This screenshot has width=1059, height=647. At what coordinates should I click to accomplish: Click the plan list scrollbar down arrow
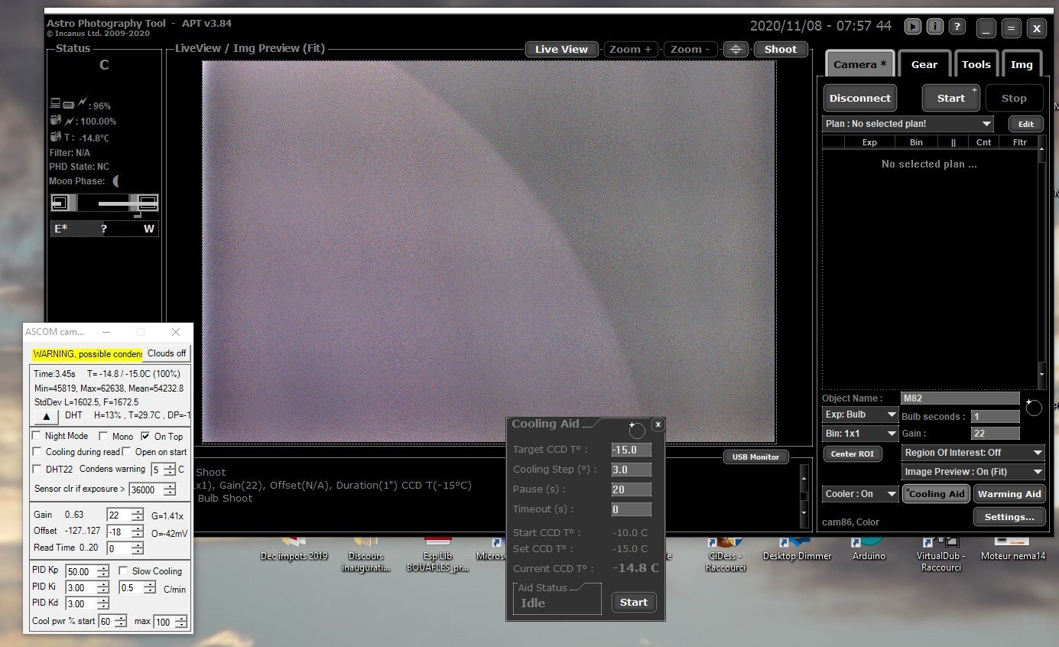tap(1041, 375)
